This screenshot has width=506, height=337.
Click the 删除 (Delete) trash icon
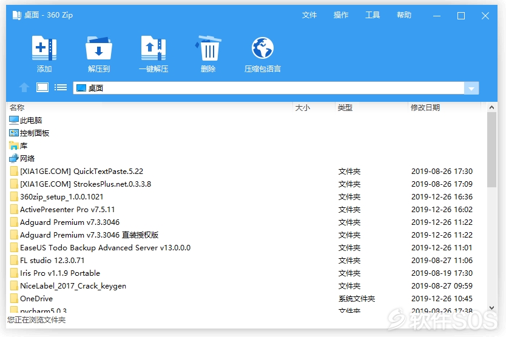pos(208,48)
